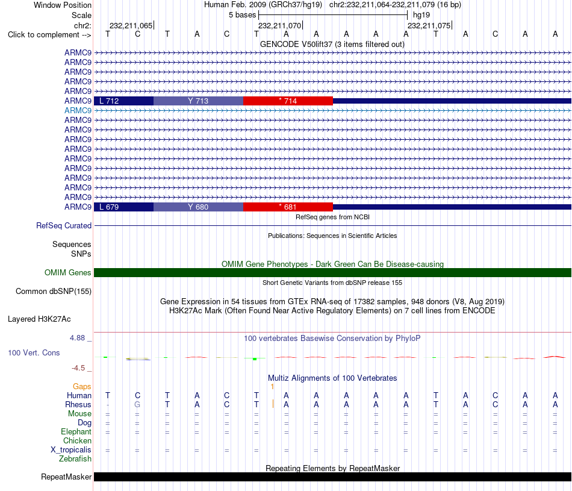The height and width of the screenshot is (491, 572).
Task: Click the X_tropicalis alignment row label
Action: click(71, 450)
